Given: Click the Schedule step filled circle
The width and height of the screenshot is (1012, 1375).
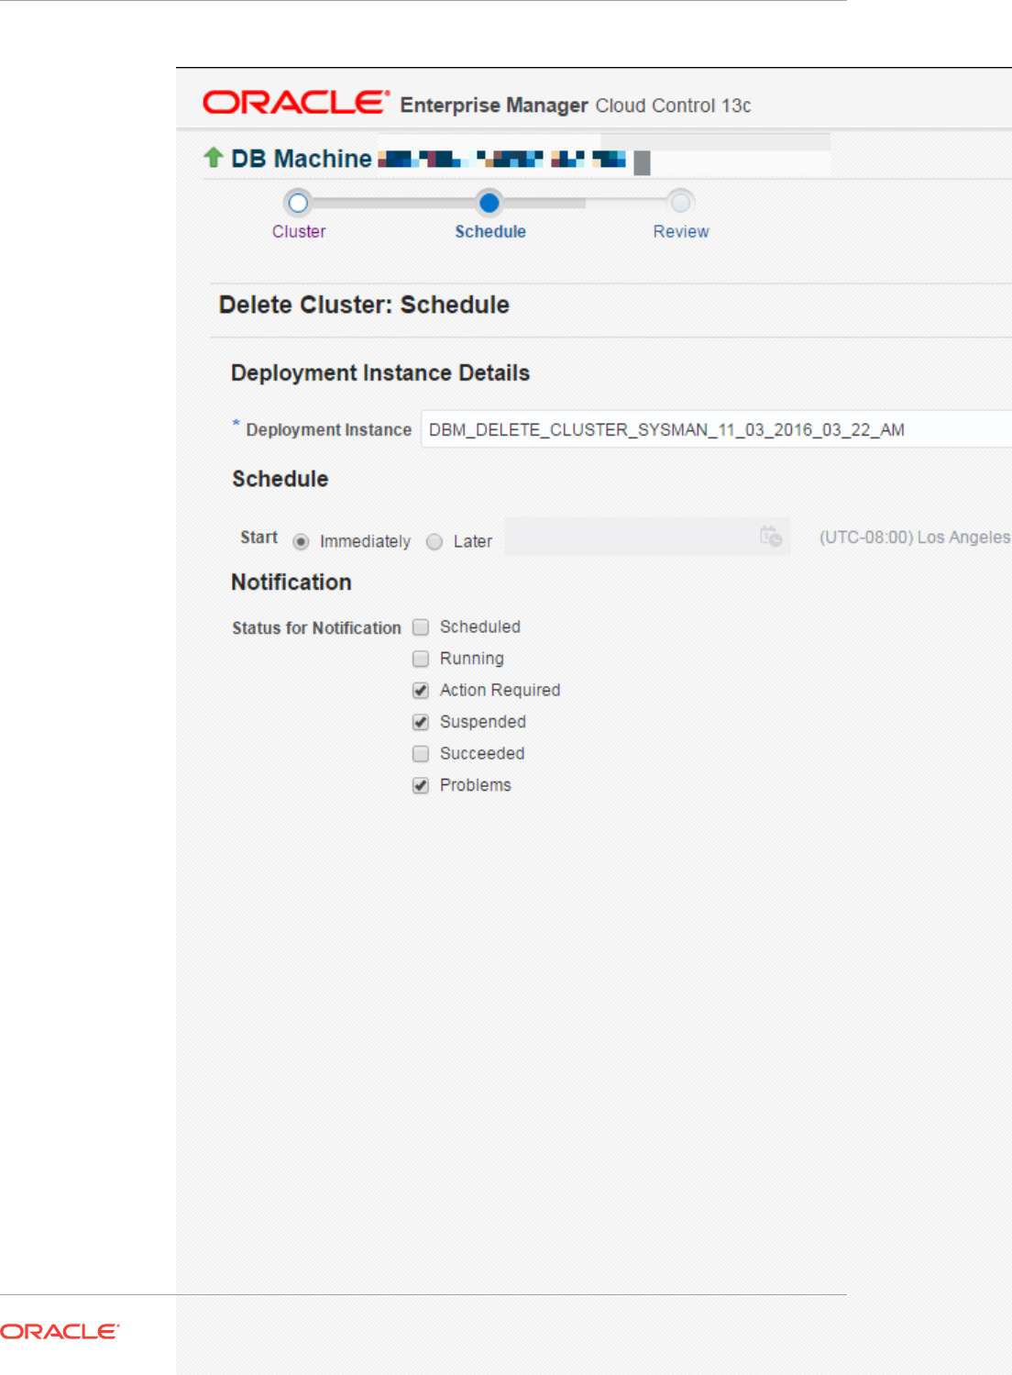Looking at the screenshot, I should (x=489, y=202).
